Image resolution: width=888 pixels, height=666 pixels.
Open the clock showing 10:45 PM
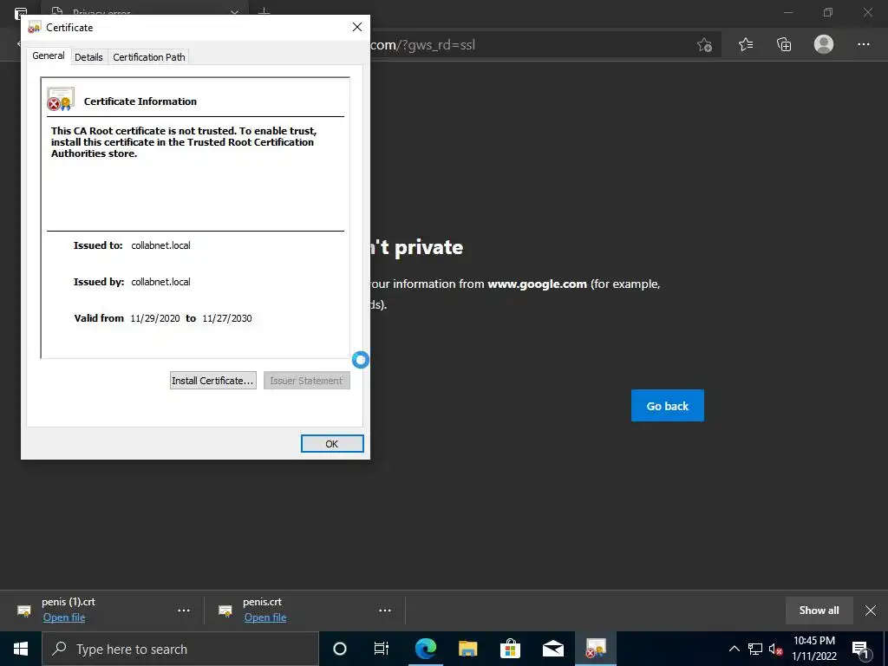[x=813, y=649]
